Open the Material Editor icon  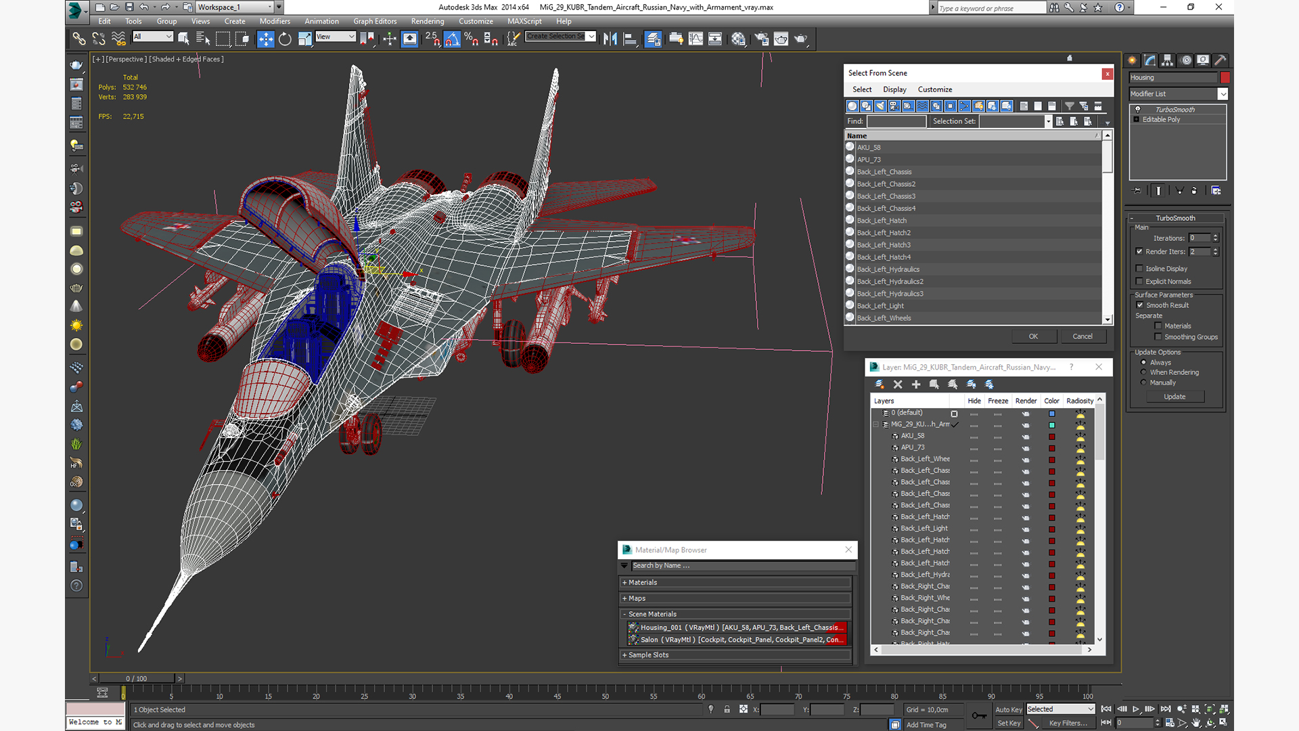tap(738, 39)
